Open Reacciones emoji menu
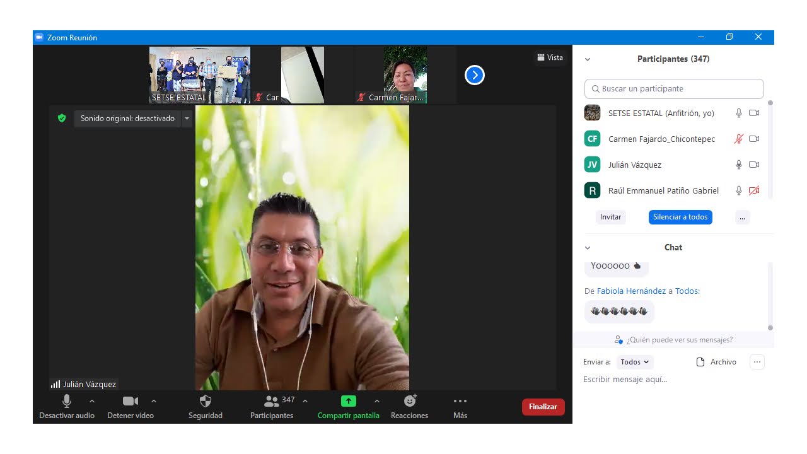807x454 pixels. pyautogui.click(x=410, y=406)
